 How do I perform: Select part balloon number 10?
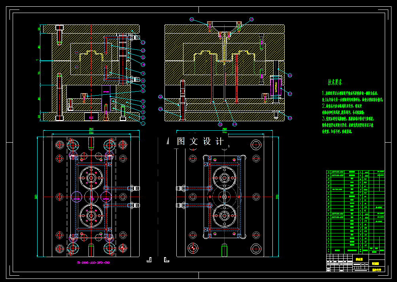143,64
